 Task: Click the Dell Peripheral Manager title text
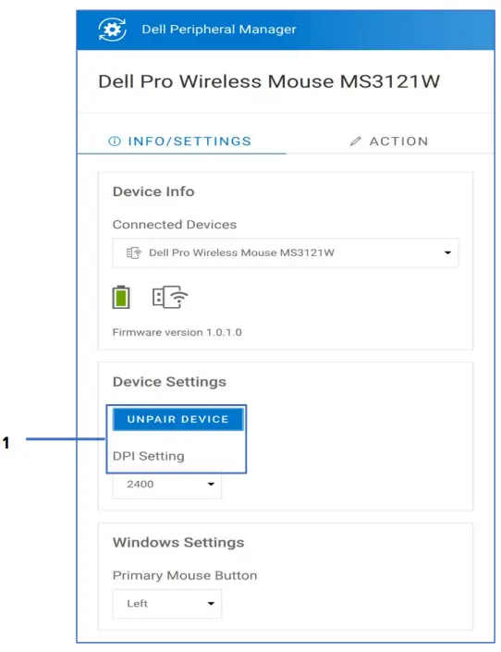(x=219, y=30)
